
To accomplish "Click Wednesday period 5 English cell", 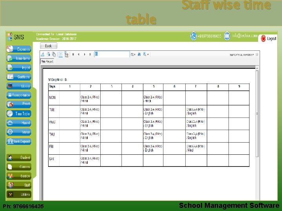I will [x=153, y=123].
